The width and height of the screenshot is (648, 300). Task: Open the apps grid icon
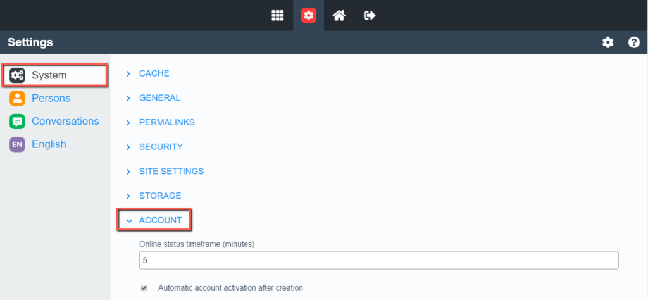tap(277, 16)
